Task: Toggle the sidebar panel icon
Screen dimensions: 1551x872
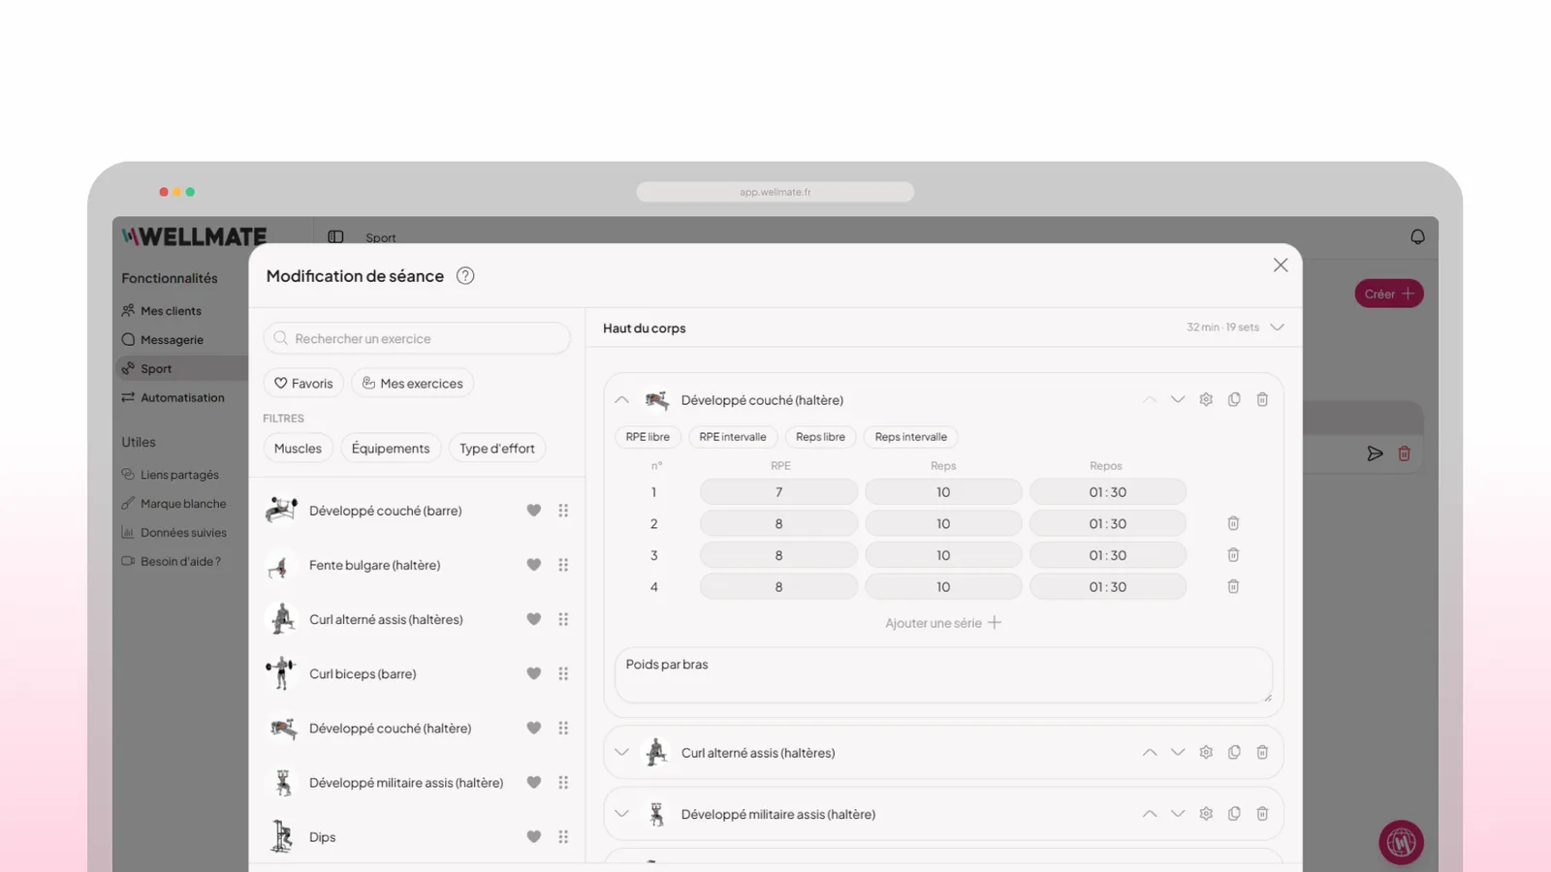Action: coord(335,237)
